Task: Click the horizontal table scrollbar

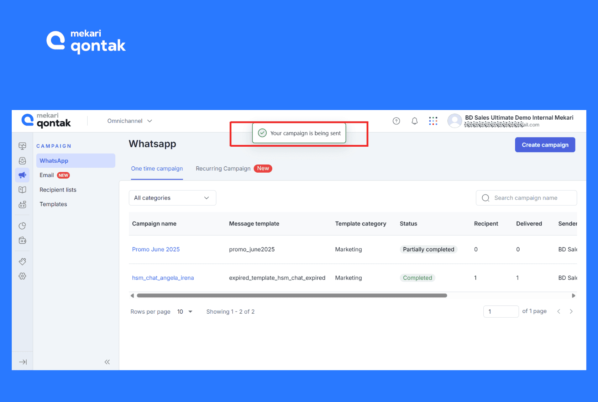Action: (x=292, y=296)
